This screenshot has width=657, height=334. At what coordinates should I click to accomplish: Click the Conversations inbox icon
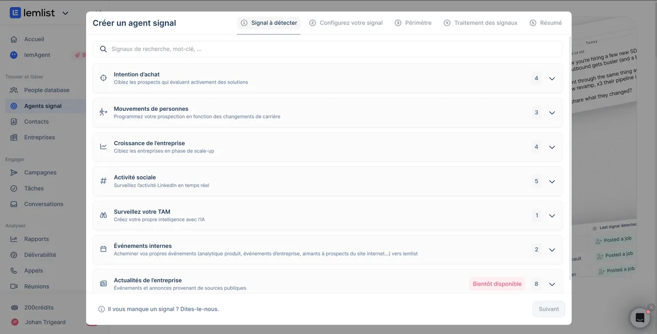coord(14,204)
